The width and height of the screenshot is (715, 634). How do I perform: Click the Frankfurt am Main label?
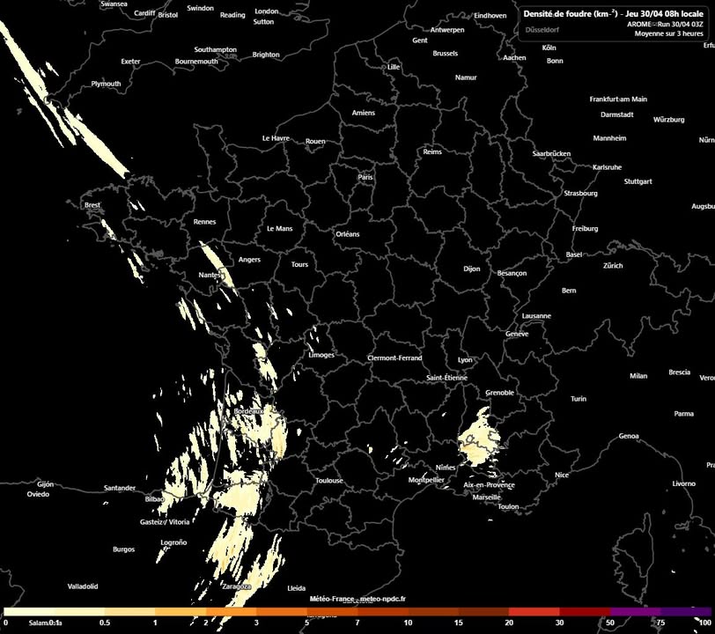[x=618, y=100]
